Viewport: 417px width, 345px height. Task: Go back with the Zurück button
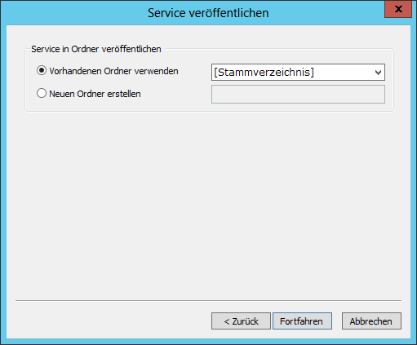pos(241,321)
